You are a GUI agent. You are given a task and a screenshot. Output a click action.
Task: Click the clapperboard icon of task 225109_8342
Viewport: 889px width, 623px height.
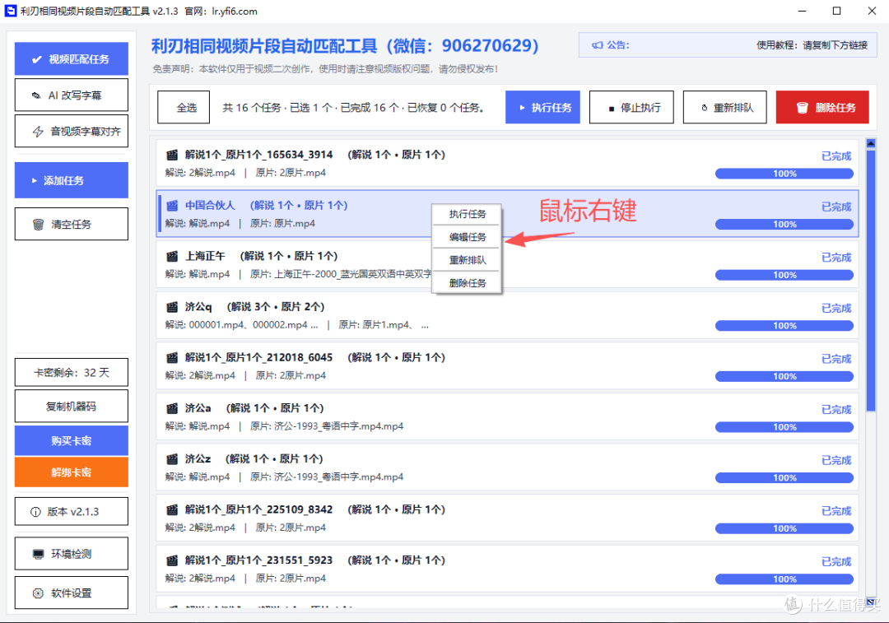tap(172, 509)
